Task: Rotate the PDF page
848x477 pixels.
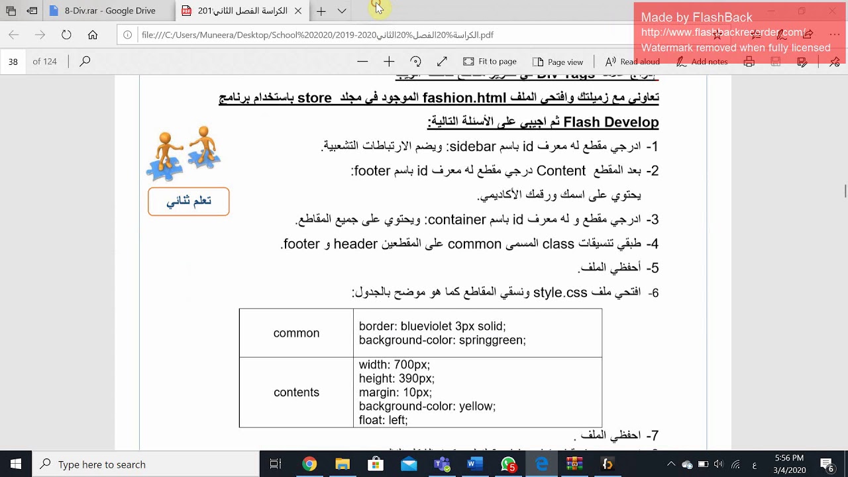Action: click(415, 62)
